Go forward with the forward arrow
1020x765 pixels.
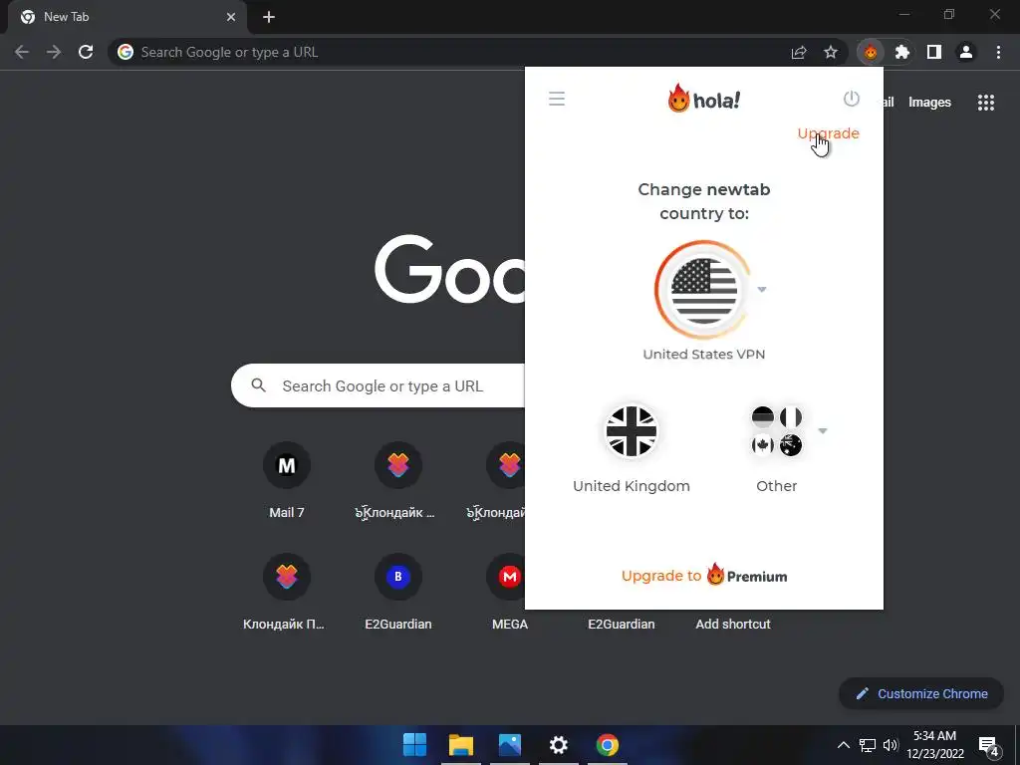pyautogui.click(x=54, y=52)
